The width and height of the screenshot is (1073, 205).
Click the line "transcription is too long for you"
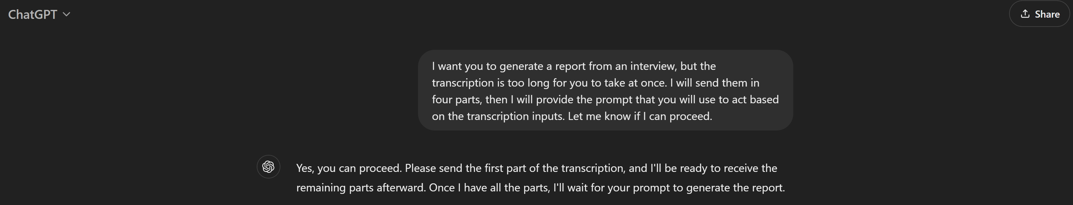click(x=596, y=83)
